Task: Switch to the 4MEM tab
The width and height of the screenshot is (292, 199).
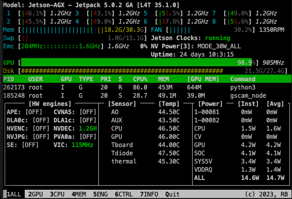Action: (x=79, y=194)
